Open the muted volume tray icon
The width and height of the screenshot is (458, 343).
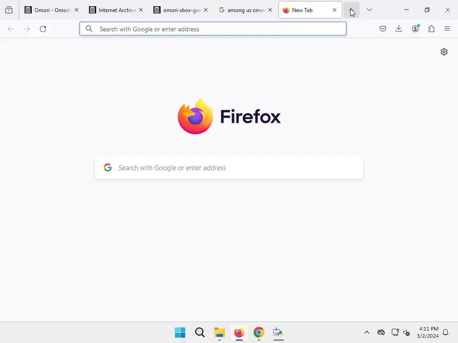pos(407,332)
